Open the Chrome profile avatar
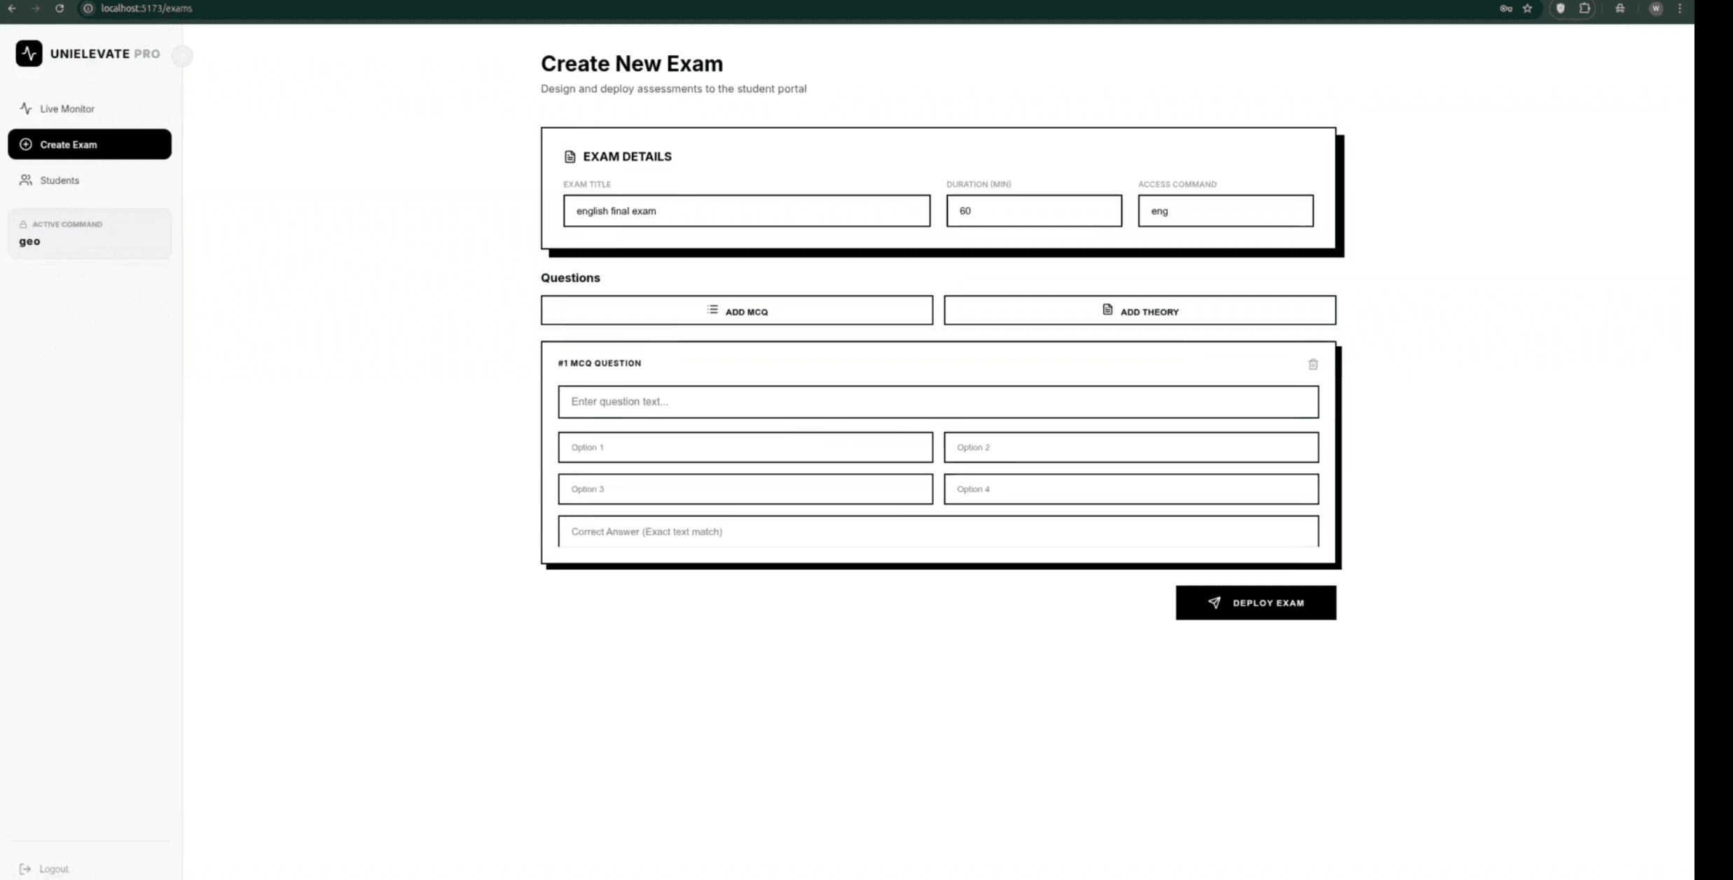 1655,8
